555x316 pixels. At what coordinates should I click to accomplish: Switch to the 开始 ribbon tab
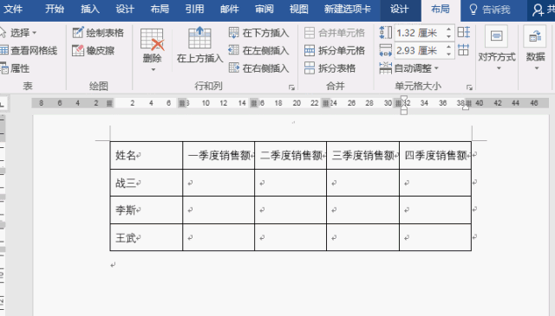pyautogui.click(x=55, y=10)
